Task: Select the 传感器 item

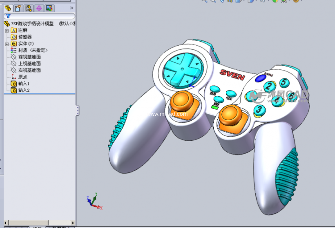Action: [x=25, y=37]
